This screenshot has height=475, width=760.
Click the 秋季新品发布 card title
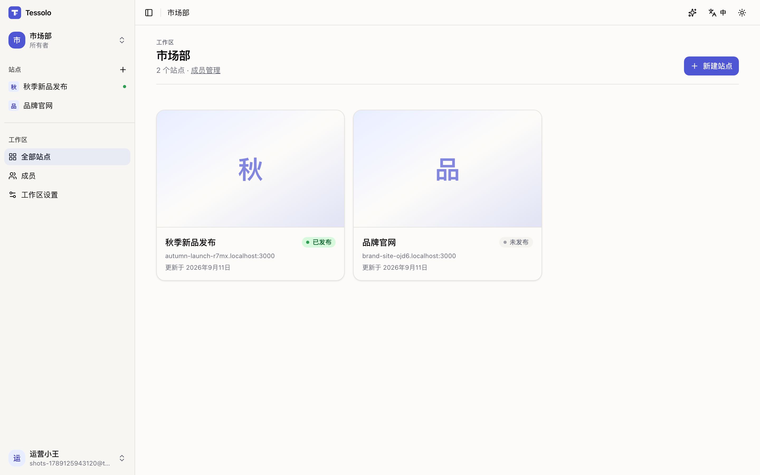tap(190, 243)
